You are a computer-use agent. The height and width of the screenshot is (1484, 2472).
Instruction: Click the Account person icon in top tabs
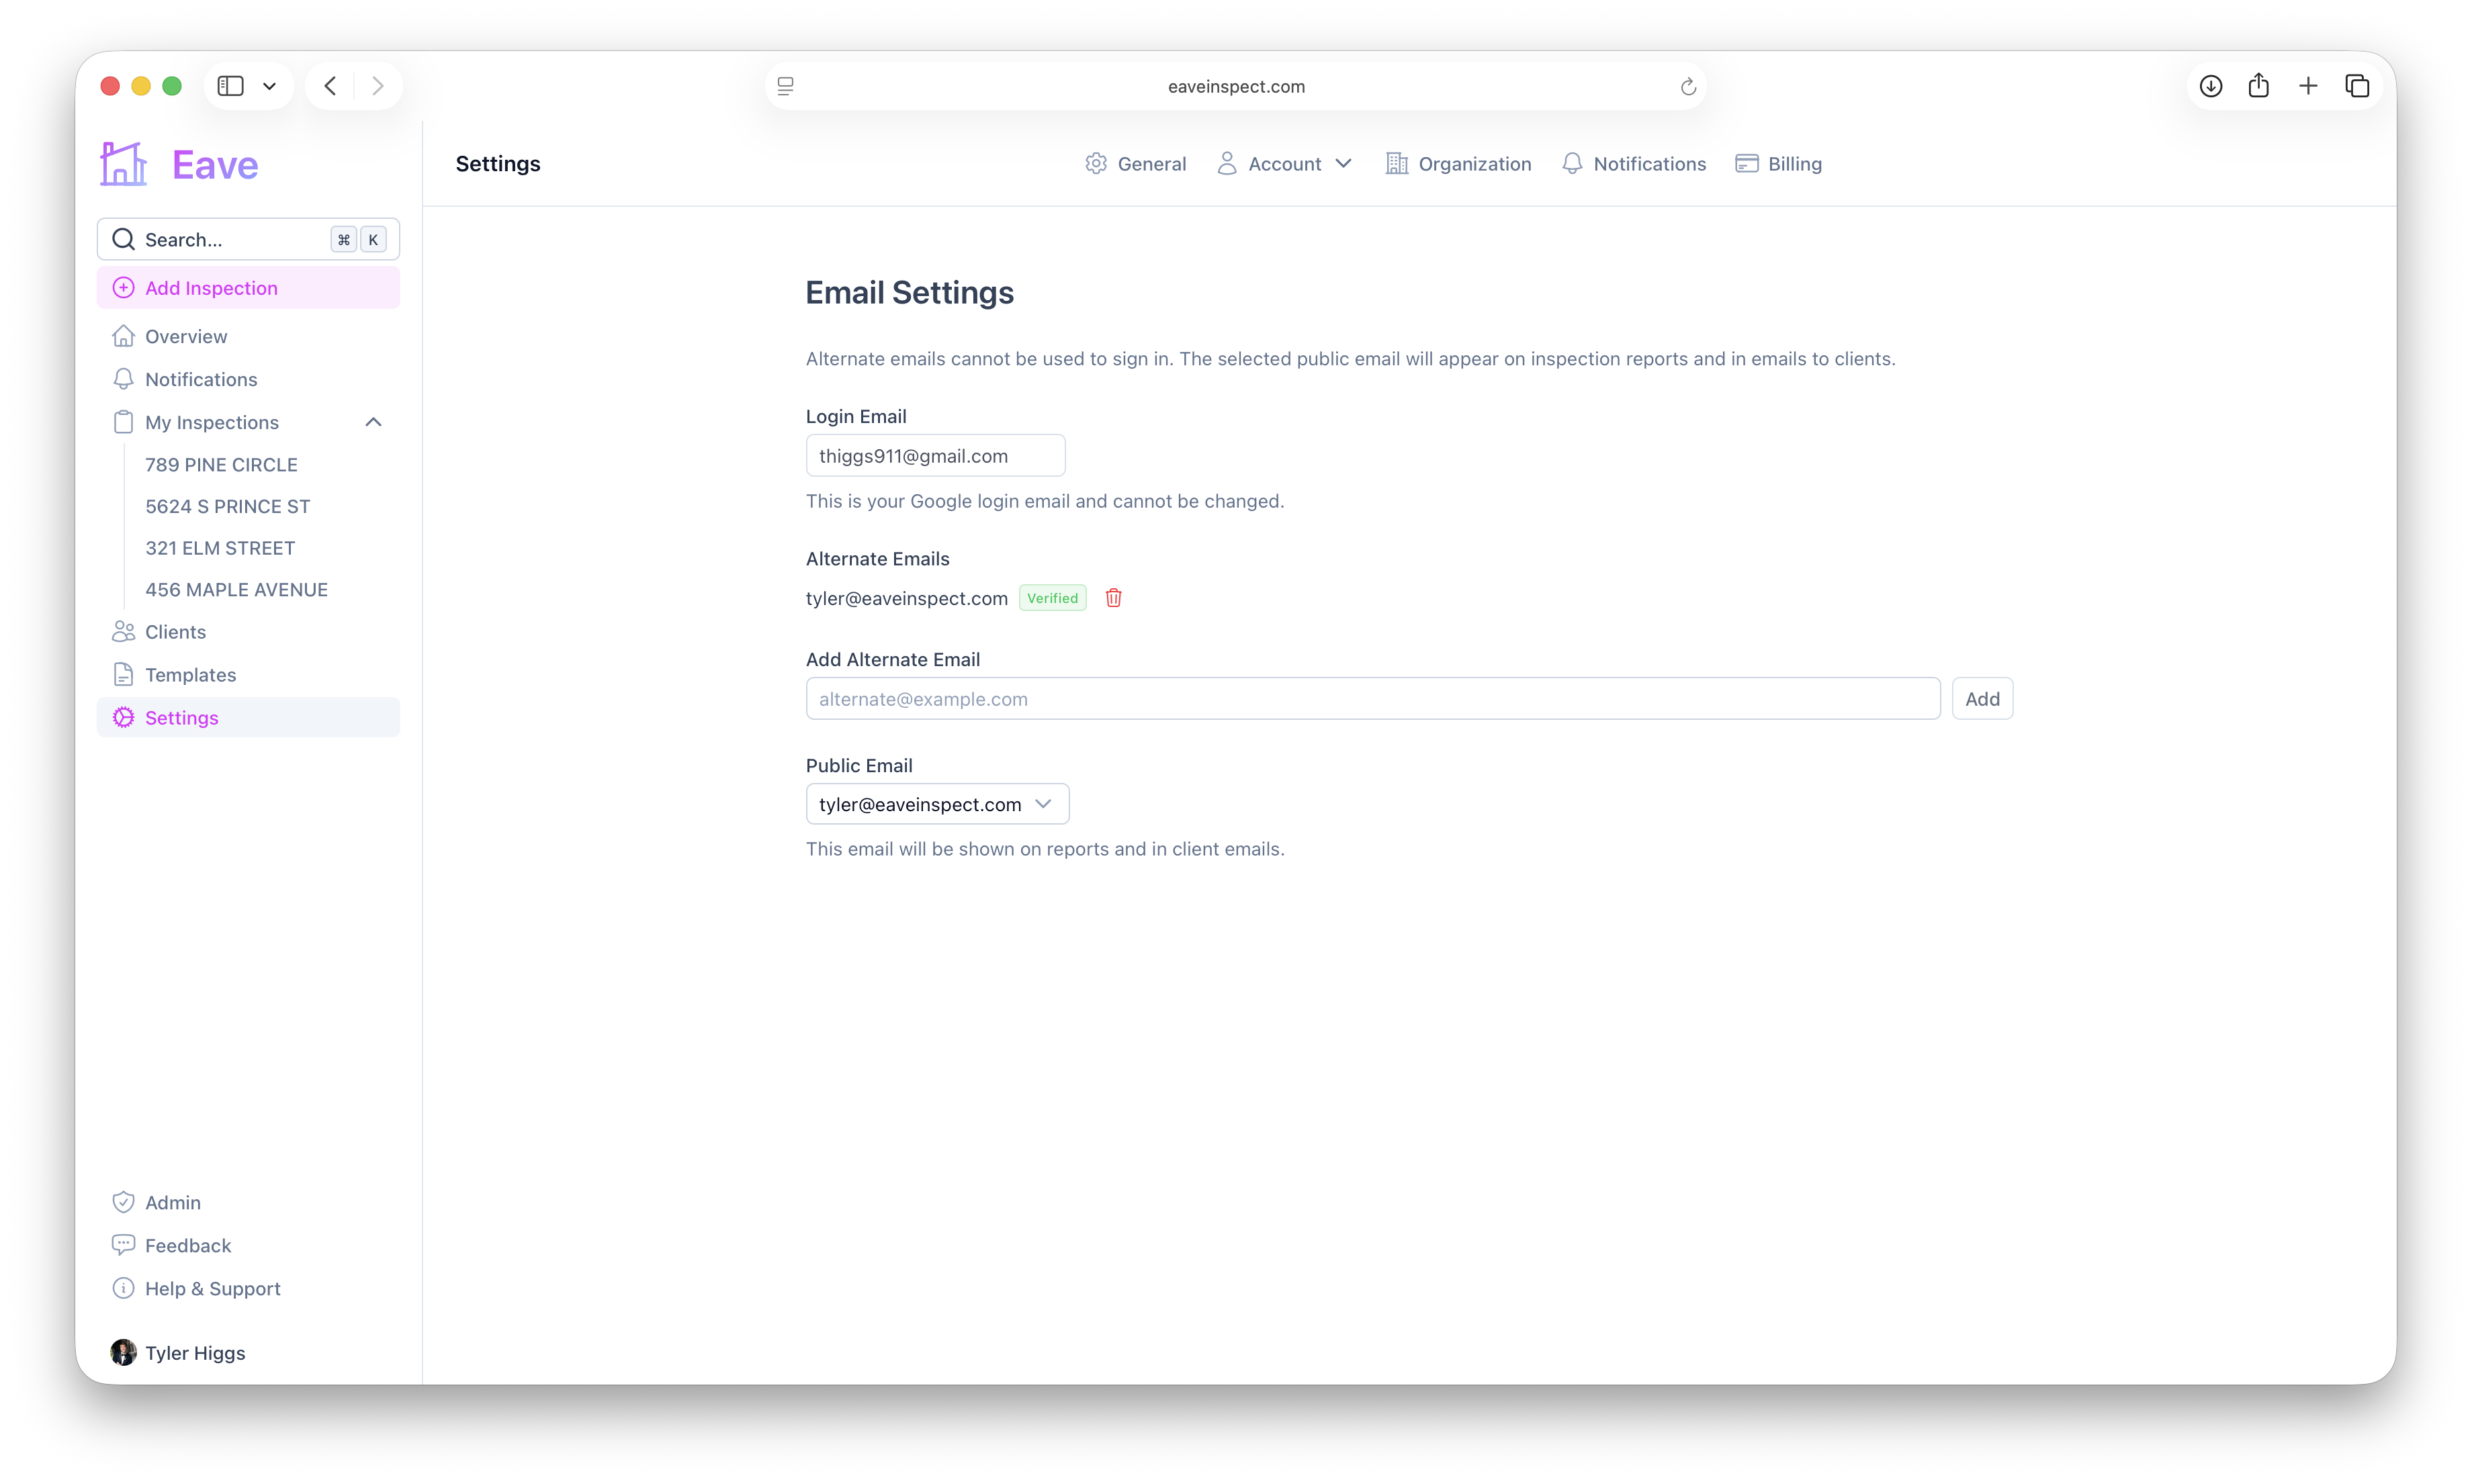pos(1227,163)
